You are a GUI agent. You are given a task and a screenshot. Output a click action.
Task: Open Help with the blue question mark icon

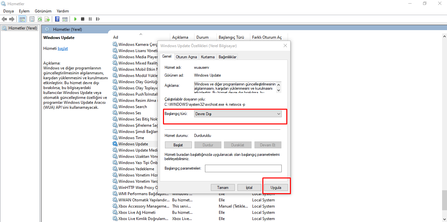click(57, 19)
